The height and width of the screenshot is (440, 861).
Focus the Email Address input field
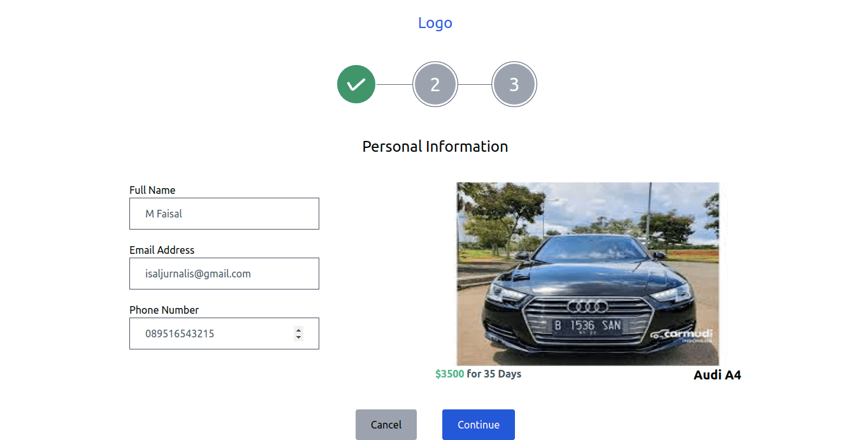(224, 274)
